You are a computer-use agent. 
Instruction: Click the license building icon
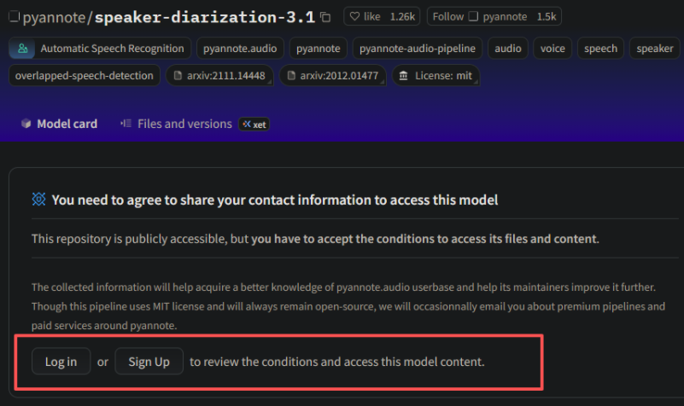(x=404, y=75)
